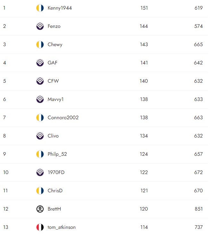
Task: Select the rank number 7 cell
Action: point(4,118)
